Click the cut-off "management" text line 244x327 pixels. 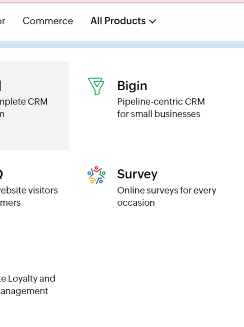point(24,291)
